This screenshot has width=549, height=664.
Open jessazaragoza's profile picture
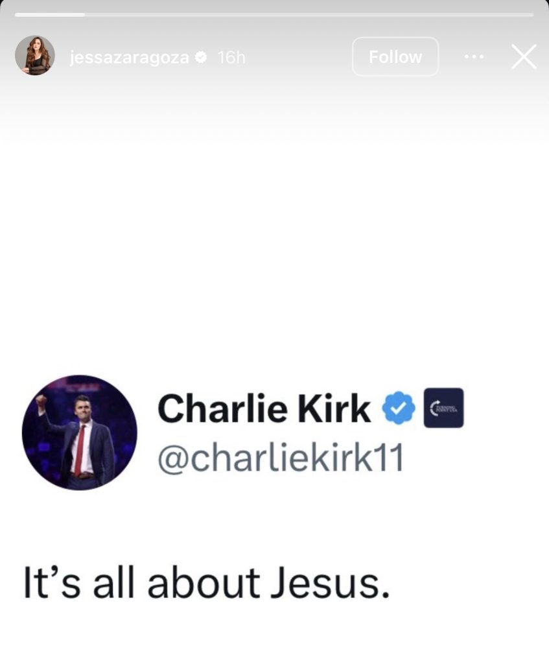coord(35,56)
